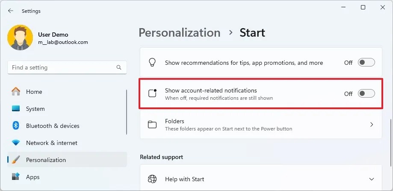Go back to Personalization via the breadcrumb
This screenshot has width=393, height=191.
(180, 33)
